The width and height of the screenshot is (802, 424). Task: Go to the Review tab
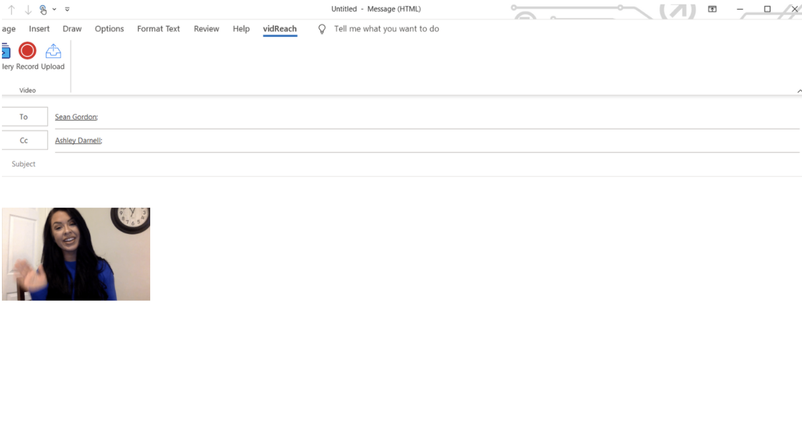206,29
